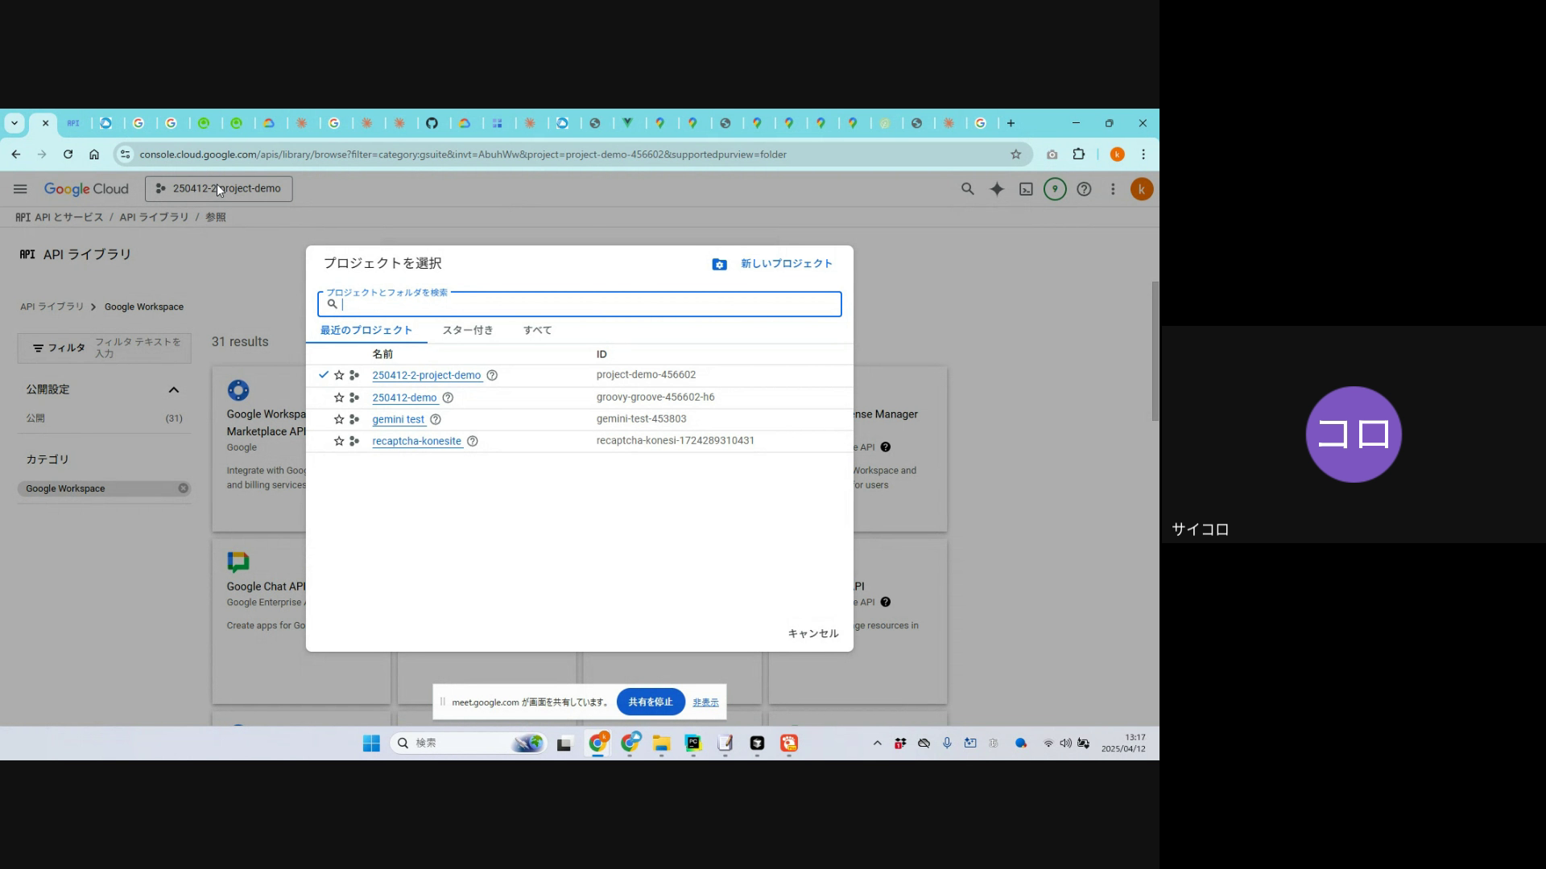Image resolution: width=1546 pixels, height=869 pixels.
Task: Star the 250412-demo project
Action: click(x=339, y=397)
